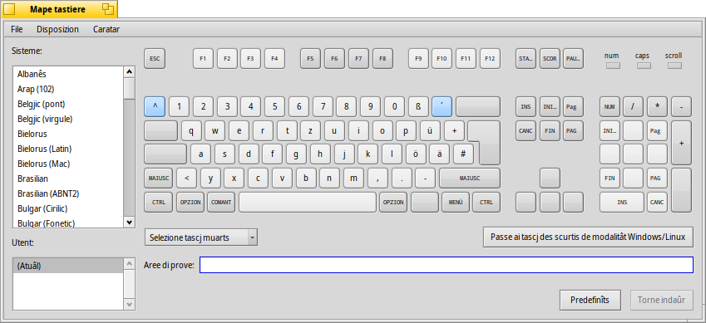Click the ü key
The height and width of the screenshot is (323, 706).
431,131
